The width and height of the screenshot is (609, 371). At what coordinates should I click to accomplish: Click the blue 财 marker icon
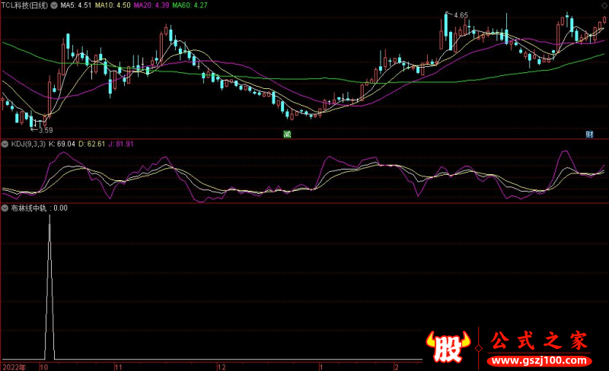click(x=588, y=135)
